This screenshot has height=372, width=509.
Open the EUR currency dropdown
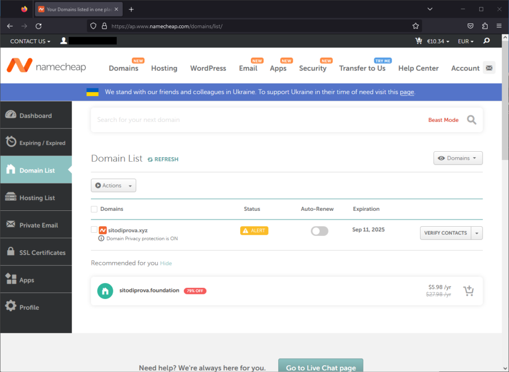(x=465, y=41)
